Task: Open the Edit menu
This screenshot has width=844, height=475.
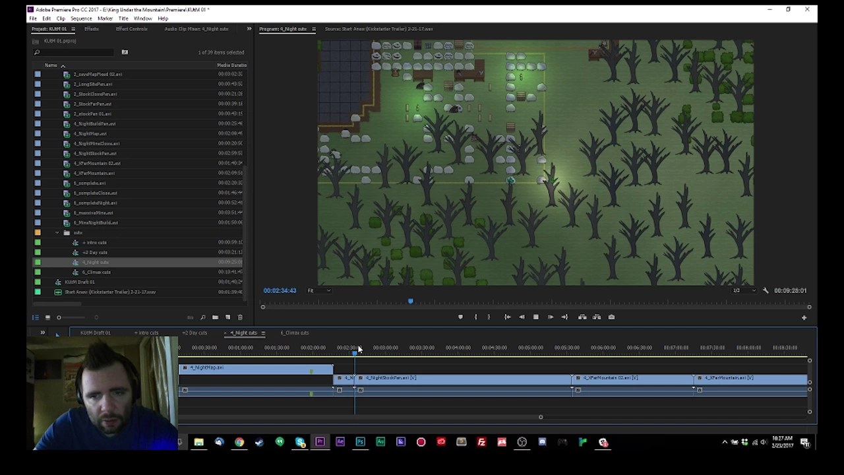Action: coord(46,18)
